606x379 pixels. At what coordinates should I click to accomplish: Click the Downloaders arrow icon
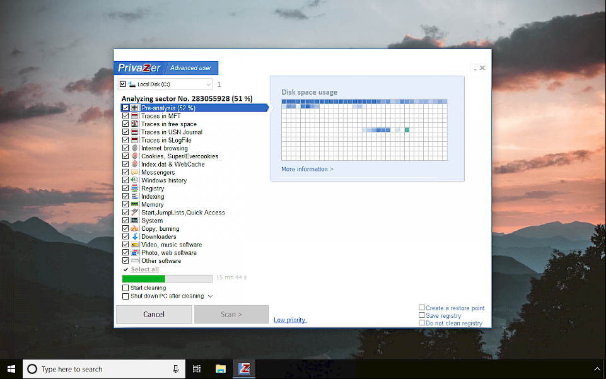pos(134,236)
